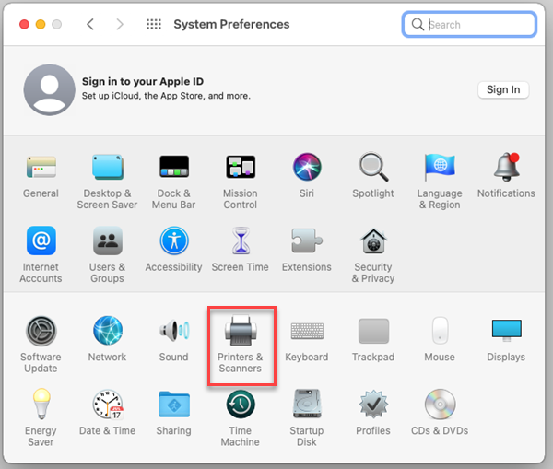553x469 pixels.
Task: Go forward with the right chevron
Action: [120, 24]
